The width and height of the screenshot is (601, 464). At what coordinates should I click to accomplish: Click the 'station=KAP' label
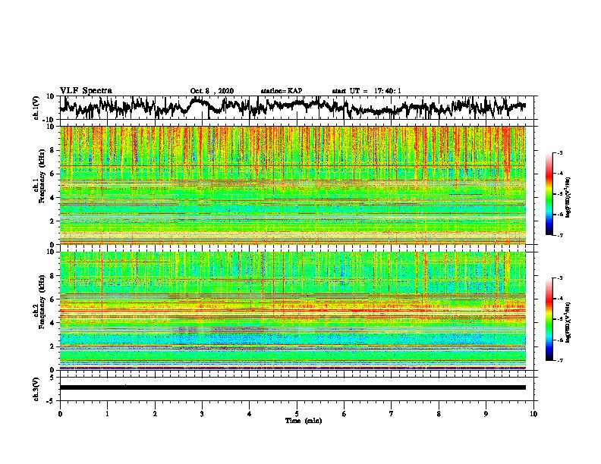click(282, 91)
